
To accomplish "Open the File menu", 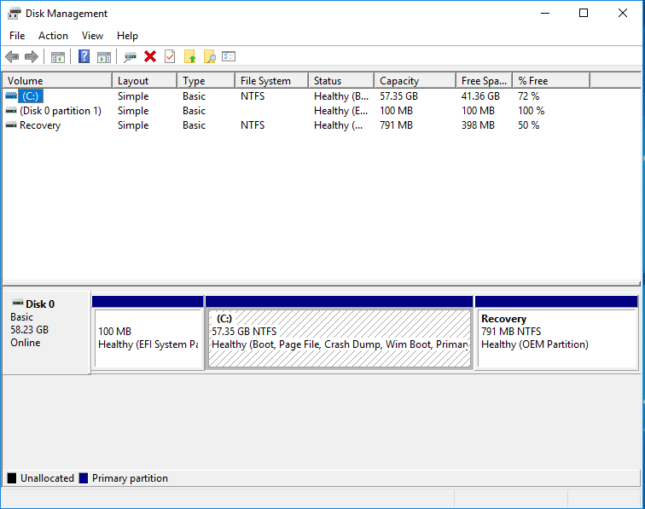I will [17, 36].
